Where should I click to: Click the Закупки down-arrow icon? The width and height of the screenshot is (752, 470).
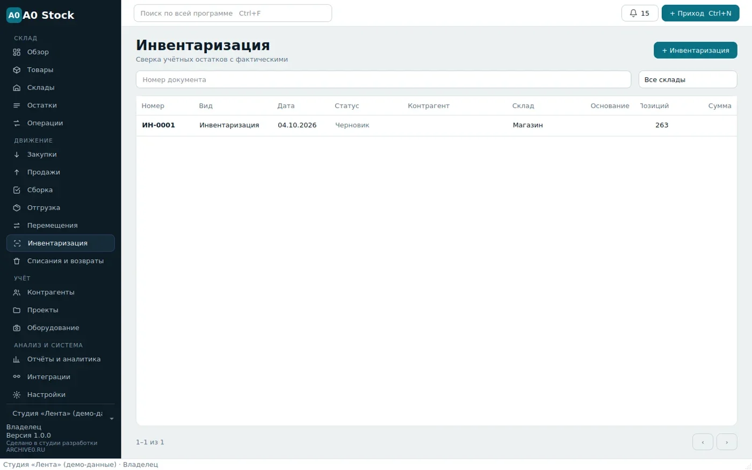click(17, 154)
